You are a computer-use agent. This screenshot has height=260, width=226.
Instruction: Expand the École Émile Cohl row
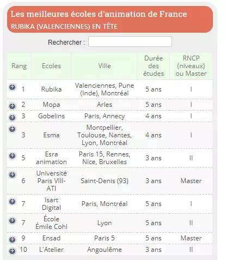click(12, 221)
